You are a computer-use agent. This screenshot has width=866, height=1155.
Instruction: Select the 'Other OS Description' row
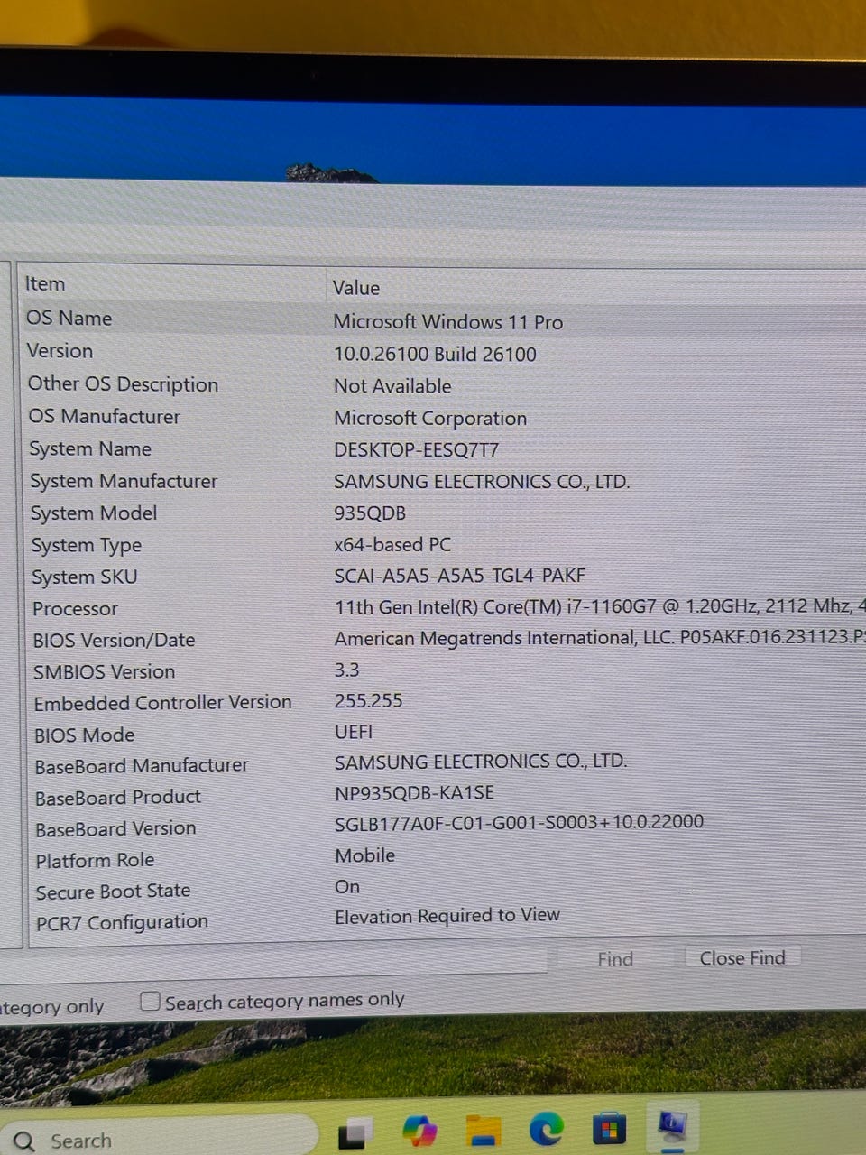point(444,384)
